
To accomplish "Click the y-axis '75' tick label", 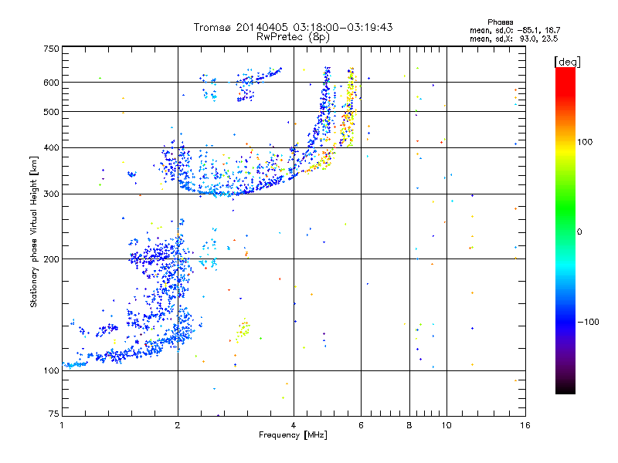I will [54, 414].
